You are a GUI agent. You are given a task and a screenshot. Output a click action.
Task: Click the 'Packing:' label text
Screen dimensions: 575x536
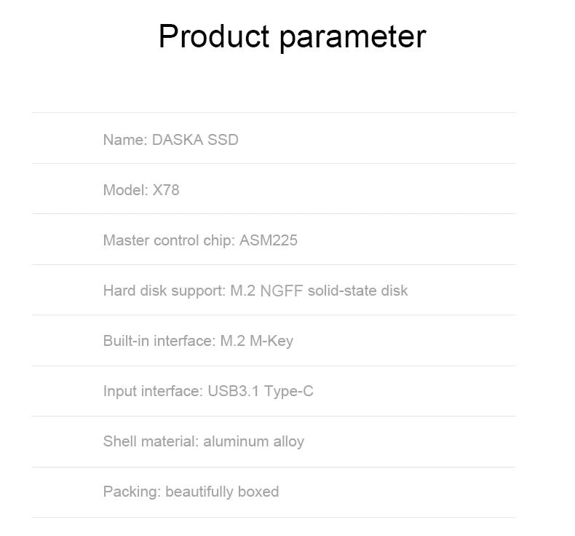point(132,492)
